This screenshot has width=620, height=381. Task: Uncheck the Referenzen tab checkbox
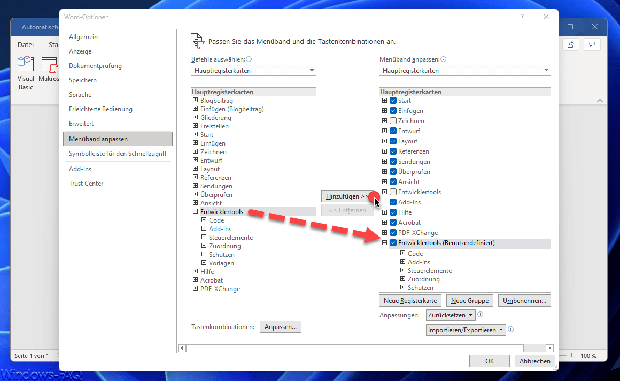tap(393, 151)
